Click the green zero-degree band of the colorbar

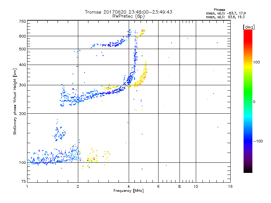click(248, 101)
